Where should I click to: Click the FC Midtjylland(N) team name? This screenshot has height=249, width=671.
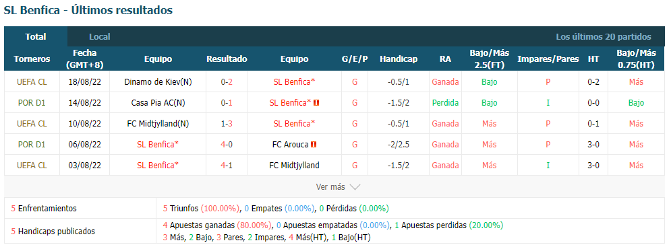(x=158, y=124)
